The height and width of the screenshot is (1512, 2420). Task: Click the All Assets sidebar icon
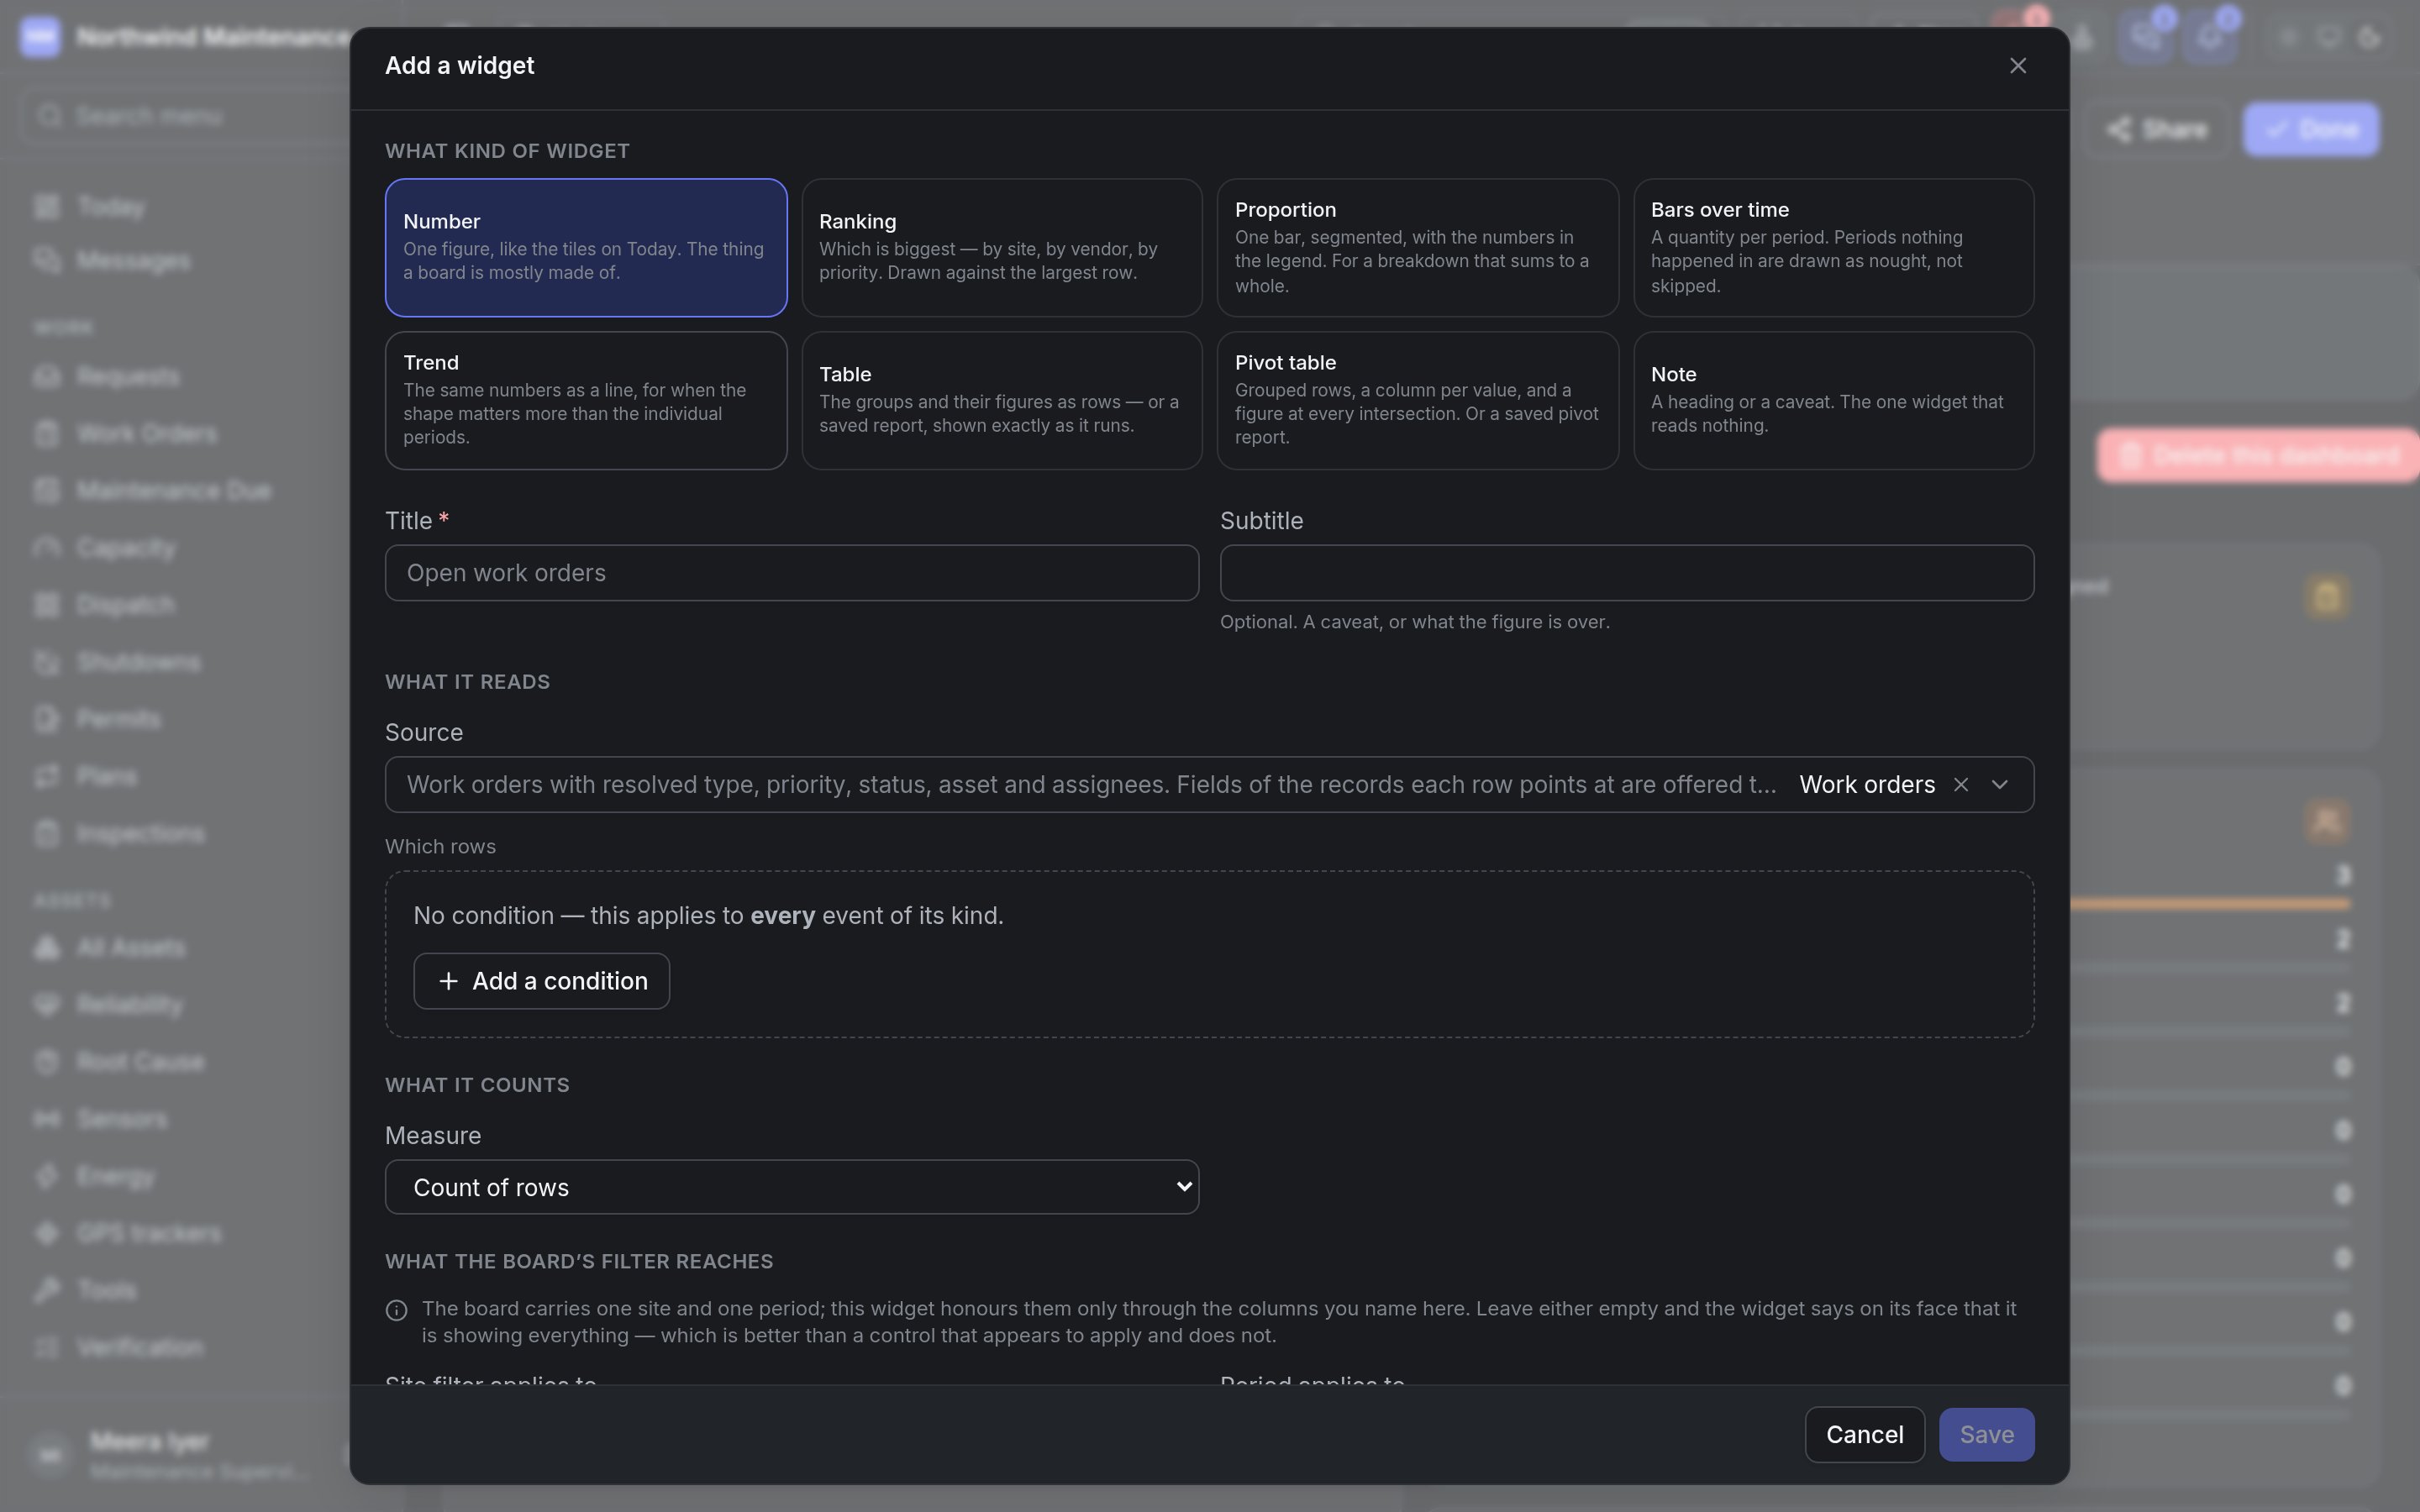coord(47,947)
